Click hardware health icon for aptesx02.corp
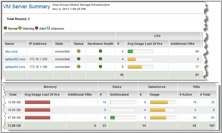The width and height of the screenshot is (222, 133). pos(100,59)
